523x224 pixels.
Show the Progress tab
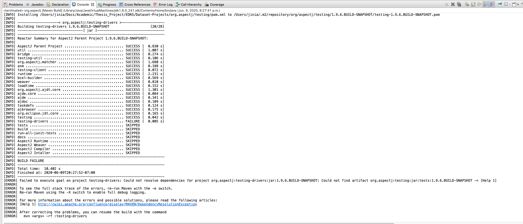coord(107,5)
